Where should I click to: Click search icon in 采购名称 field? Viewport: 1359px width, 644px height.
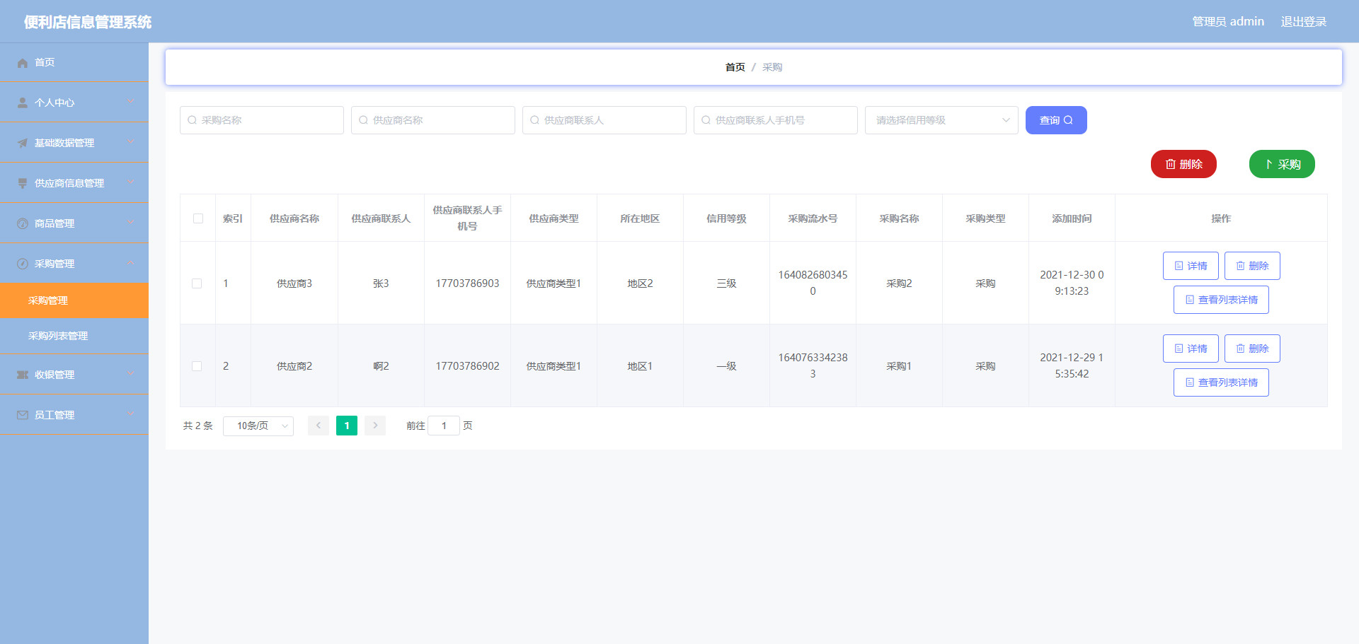192,120
